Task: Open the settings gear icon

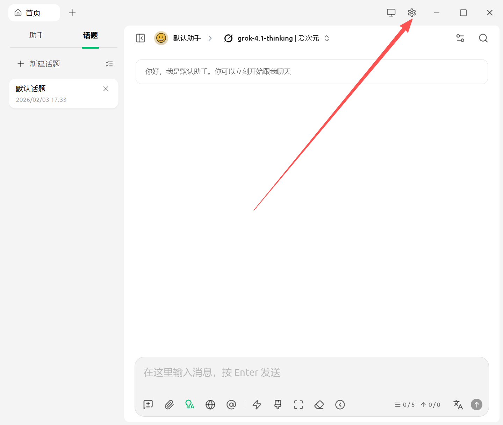Action: [x=412, y=13]
